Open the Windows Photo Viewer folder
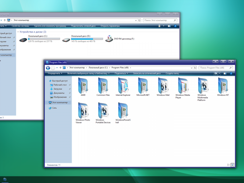244x183 pixels. tap(83, 113)
